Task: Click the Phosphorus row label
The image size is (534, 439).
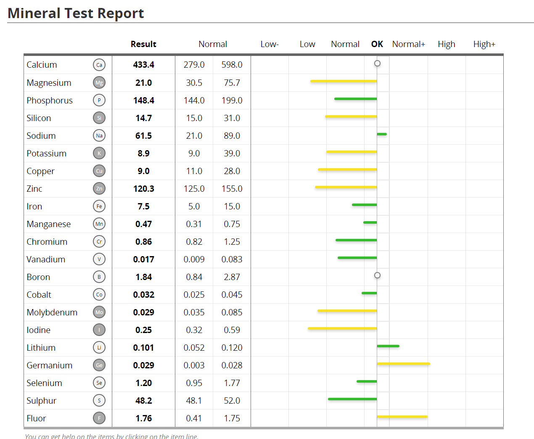Action: tap(50, 100)
